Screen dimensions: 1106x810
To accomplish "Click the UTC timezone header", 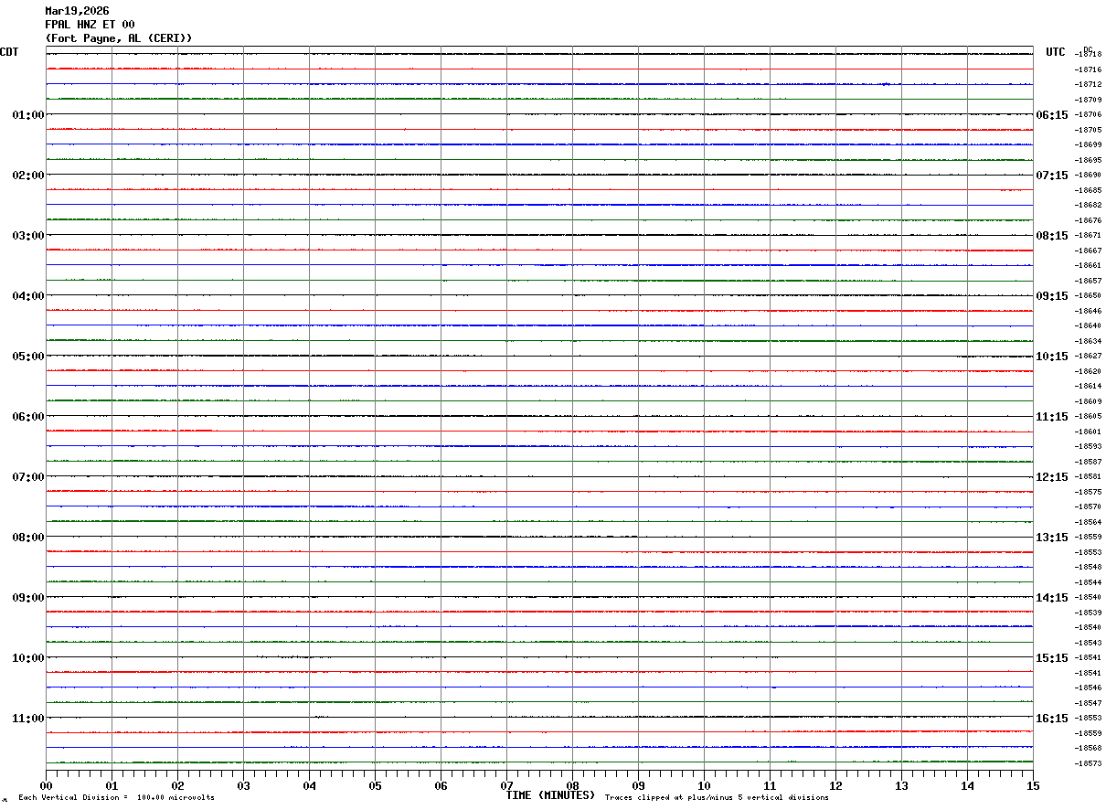I will [1056, 52].
